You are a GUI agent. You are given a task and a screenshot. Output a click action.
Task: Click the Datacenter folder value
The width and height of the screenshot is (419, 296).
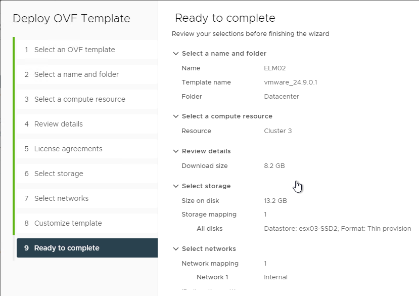pyautogui.click(x=282, y=97)
